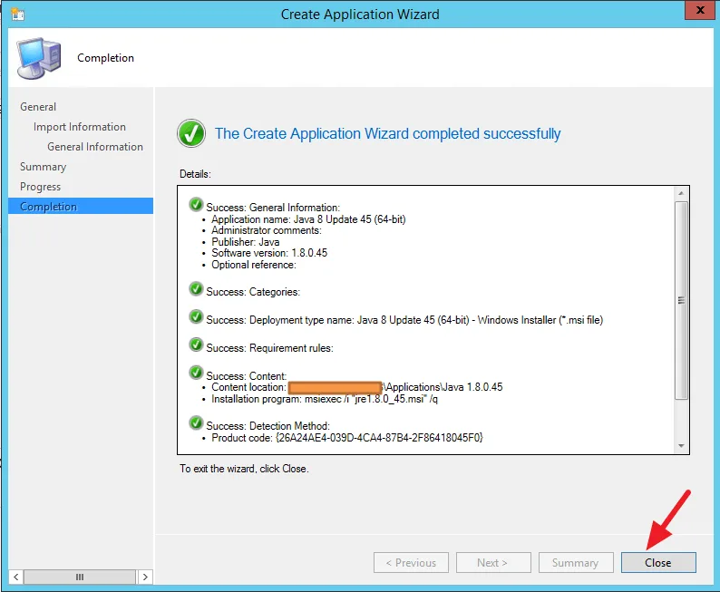720x592 pixels.
Task: Click the details vertical scrollbar thumb
Action: coord(681,300)
